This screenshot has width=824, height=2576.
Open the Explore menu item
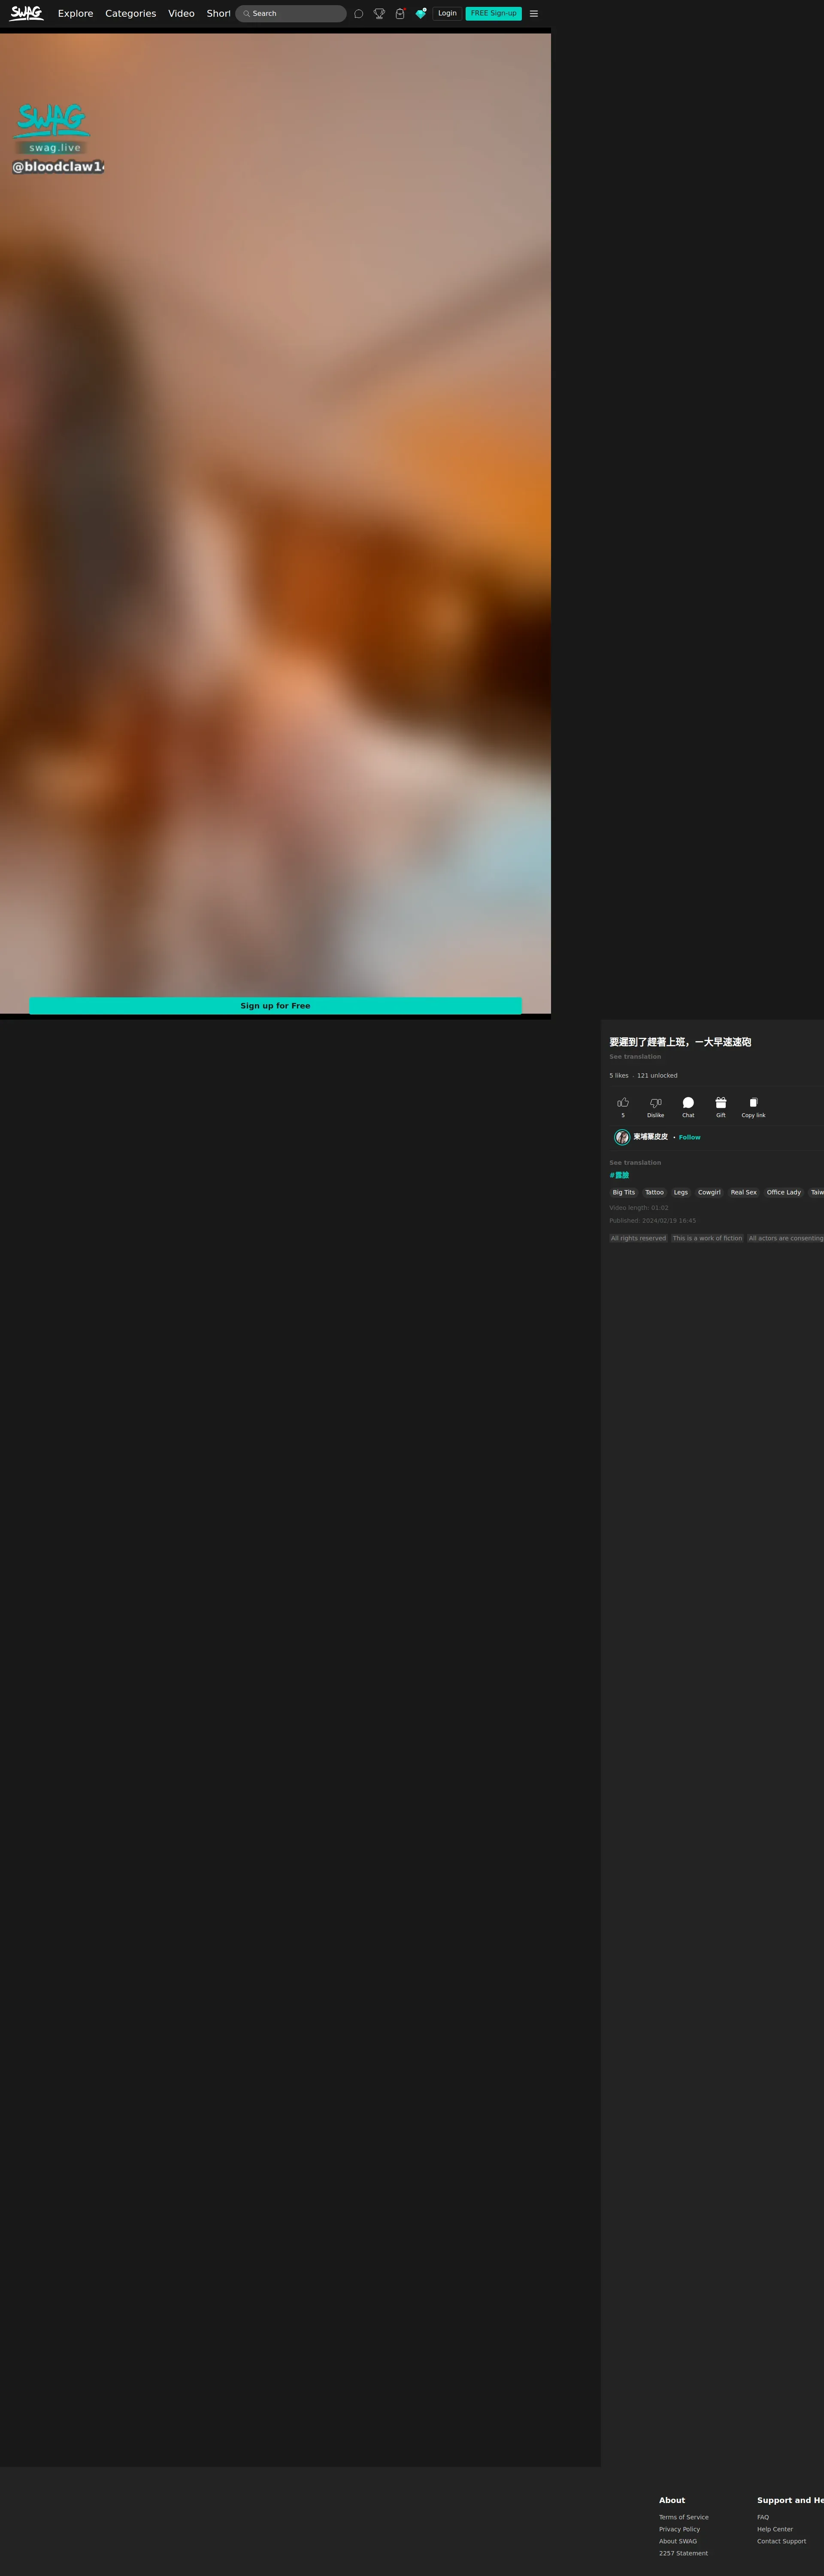(75, 14)
